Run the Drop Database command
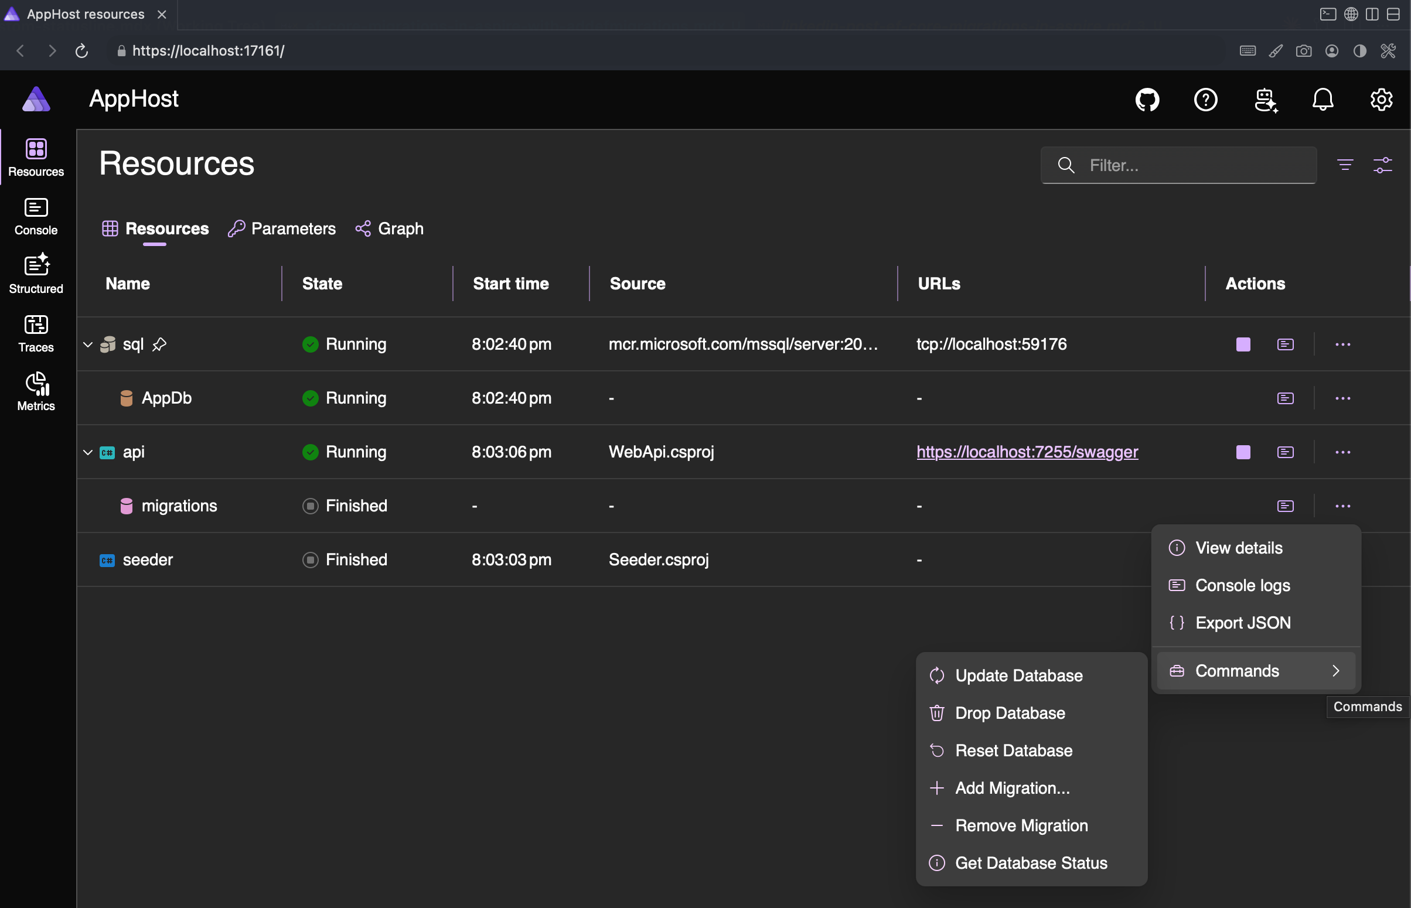This screenshot has width=1411, height=908. (1031, 714)
